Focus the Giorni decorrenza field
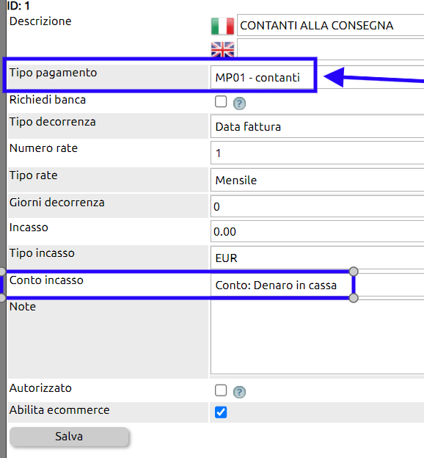 point(318,206)
